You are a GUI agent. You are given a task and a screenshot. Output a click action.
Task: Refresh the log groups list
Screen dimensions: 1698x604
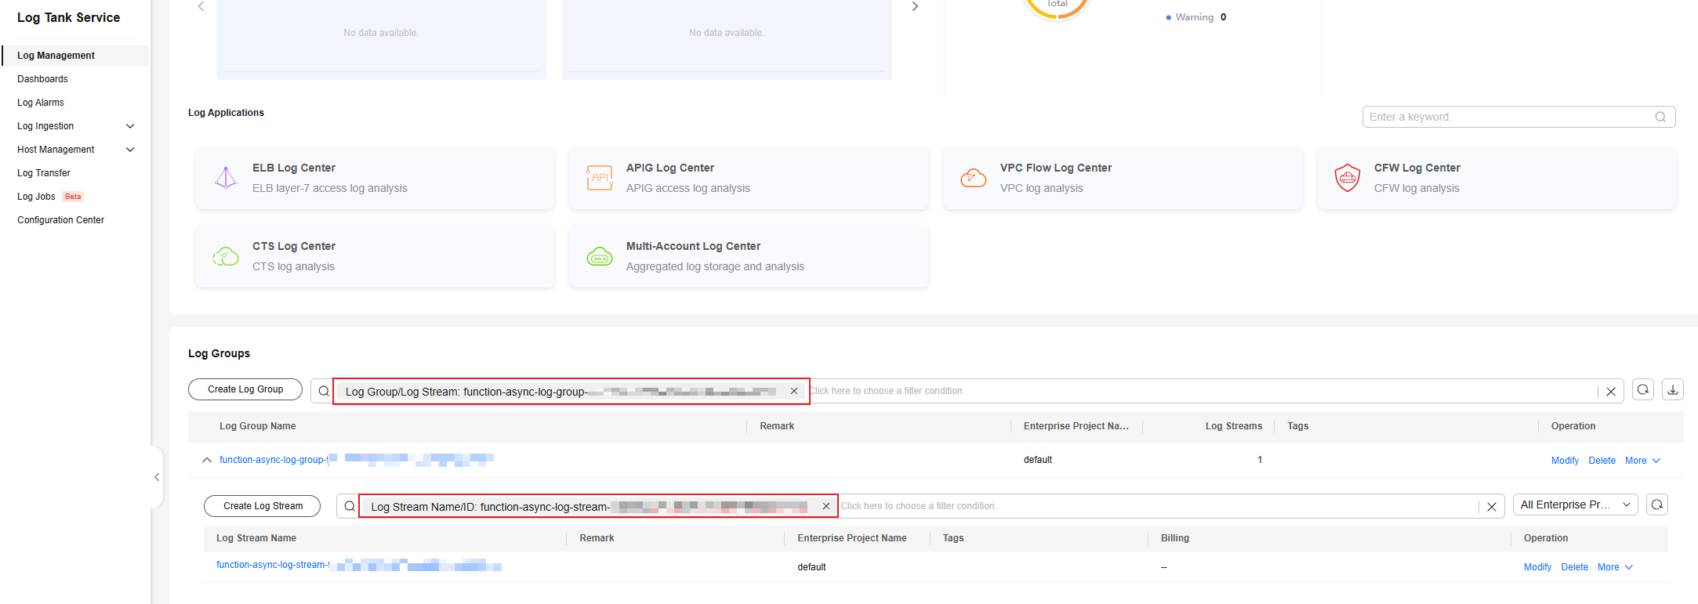(1643, 389)
